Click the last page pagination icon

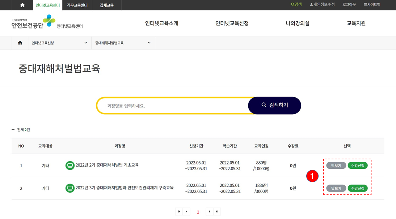click(217, 211)
